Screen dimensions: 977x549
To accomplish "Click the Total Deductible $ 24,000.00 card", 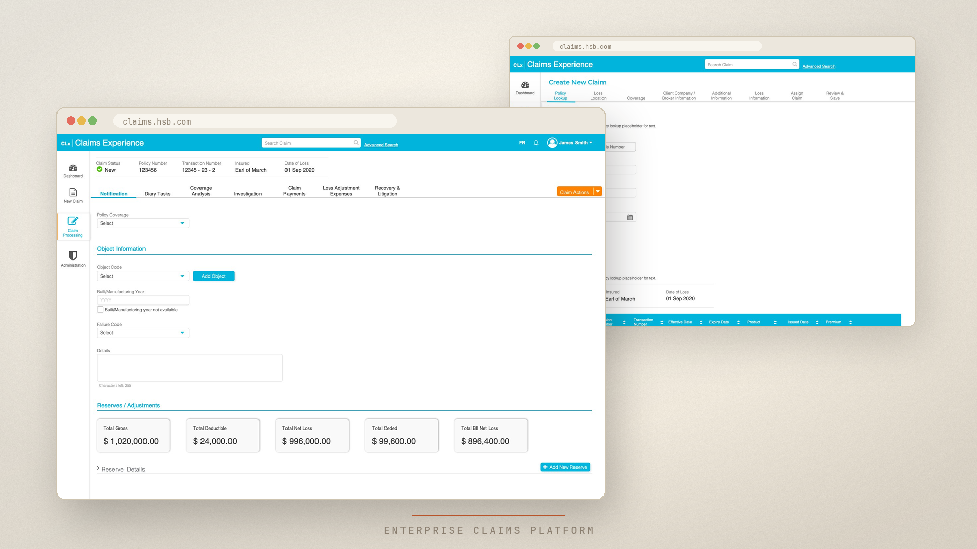I will pos(223,436).
